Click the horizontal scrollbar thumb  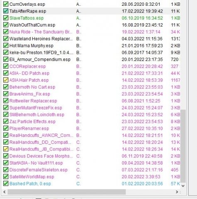(x=67, y=192)
